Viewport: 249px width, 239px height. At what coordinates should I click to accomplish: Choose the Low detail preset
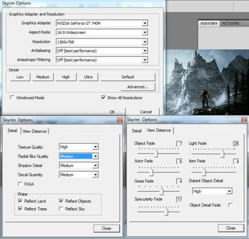coord(20,77)
